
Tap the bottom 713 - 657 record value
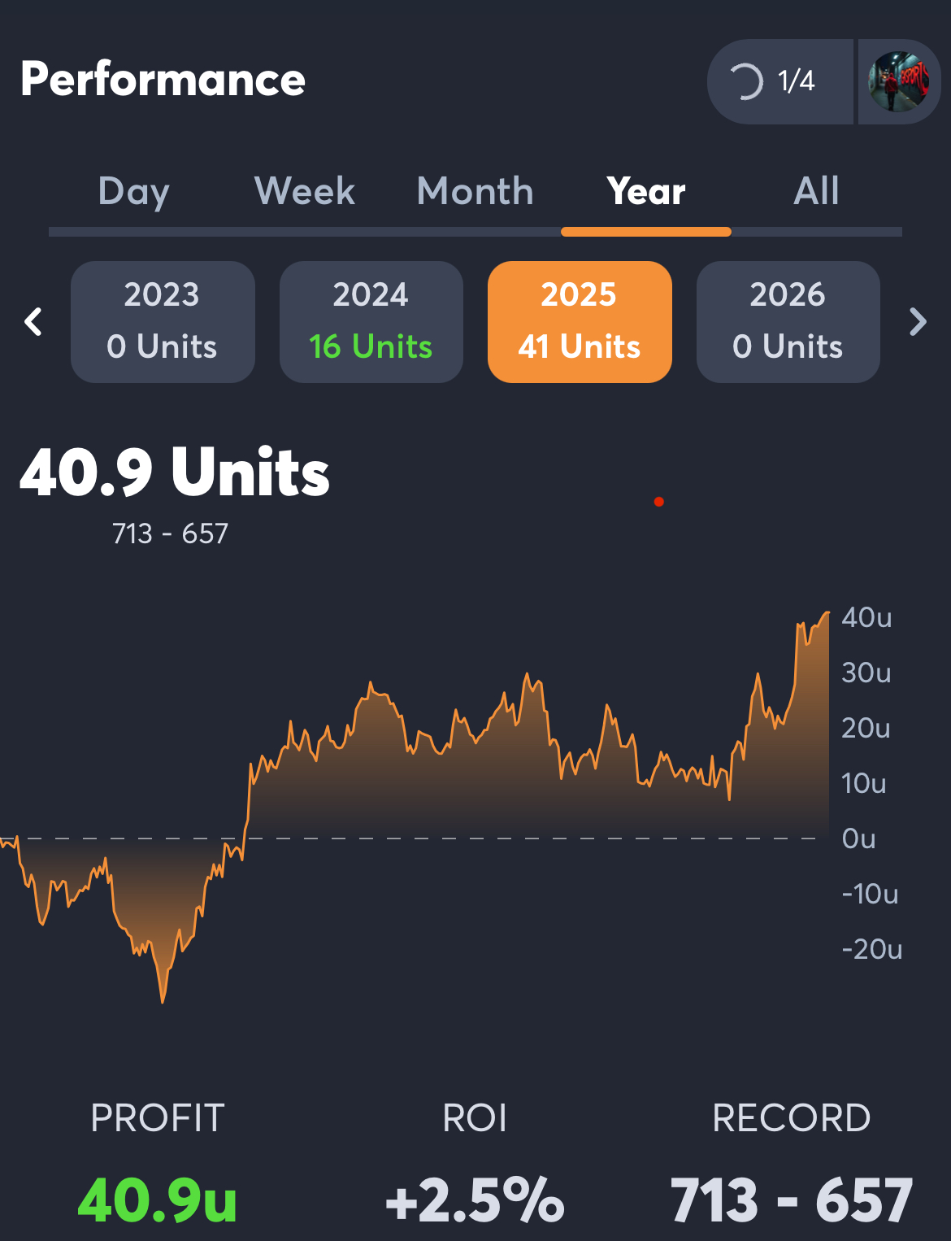(792, 1200)
